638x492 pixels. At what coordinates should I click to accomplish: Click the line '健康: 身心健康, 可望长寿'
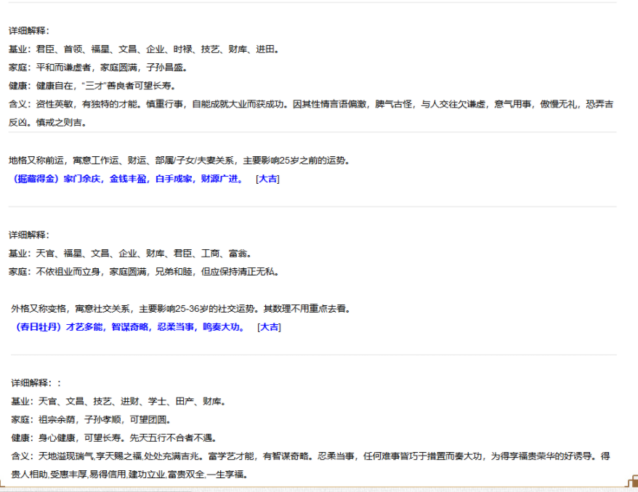114,438
